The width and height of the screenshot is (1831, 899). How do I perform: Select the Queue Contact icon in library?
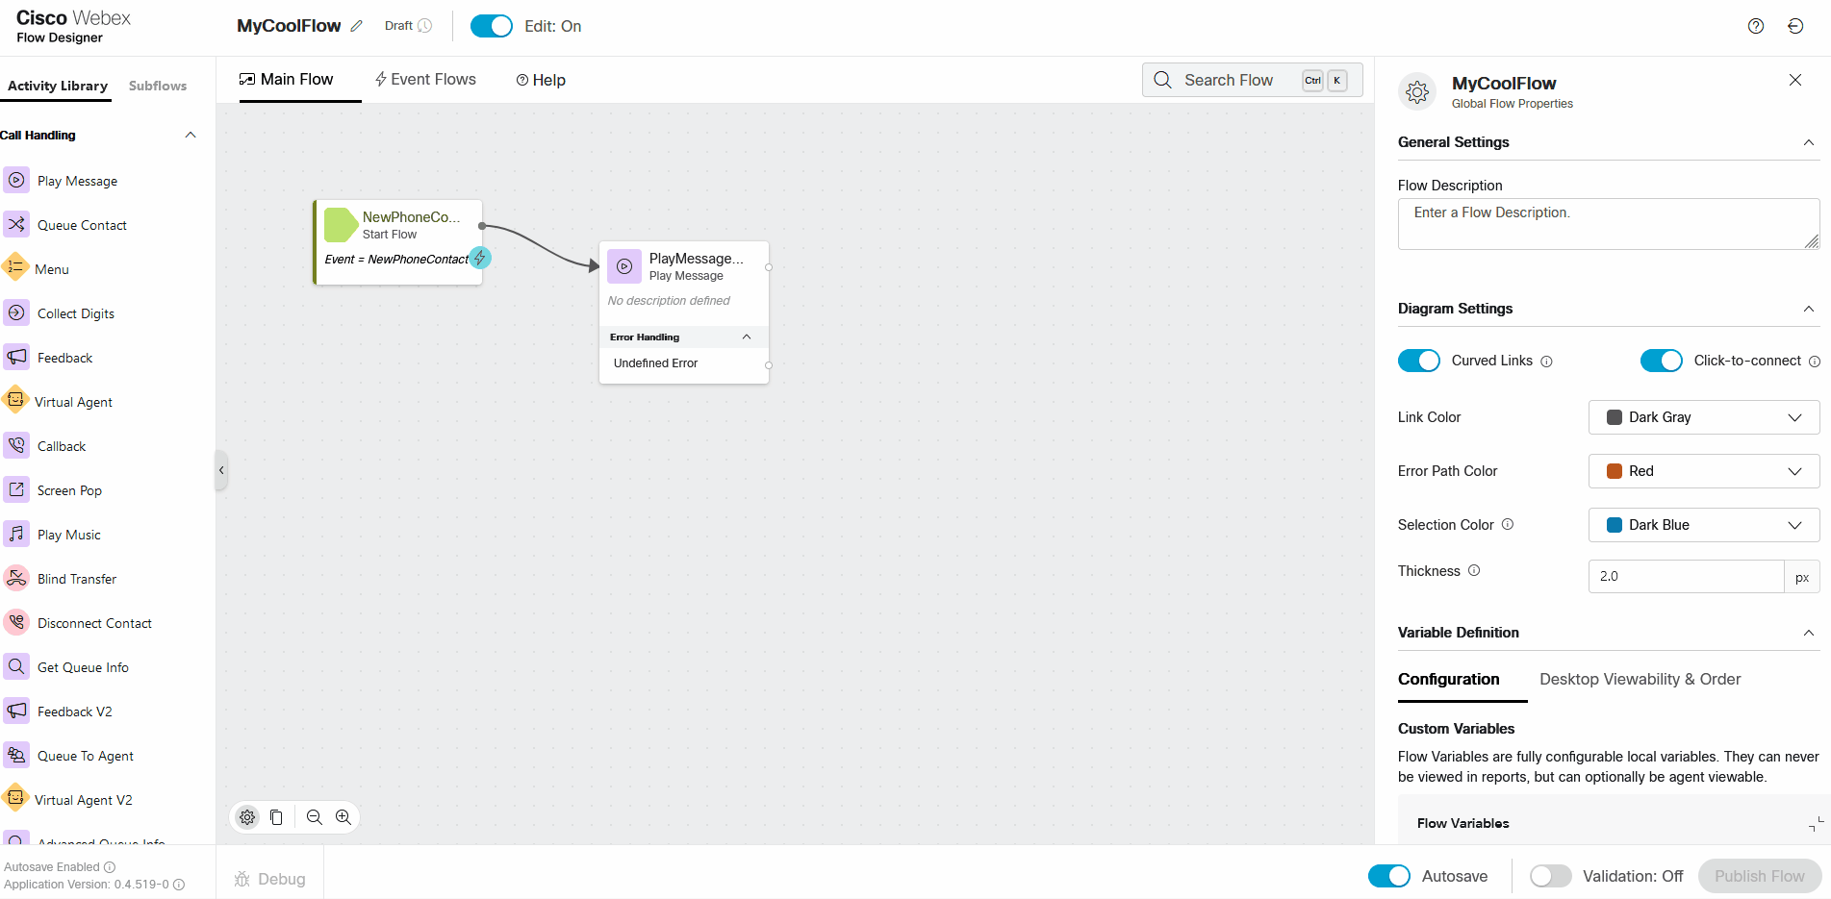tap(16, 224)
